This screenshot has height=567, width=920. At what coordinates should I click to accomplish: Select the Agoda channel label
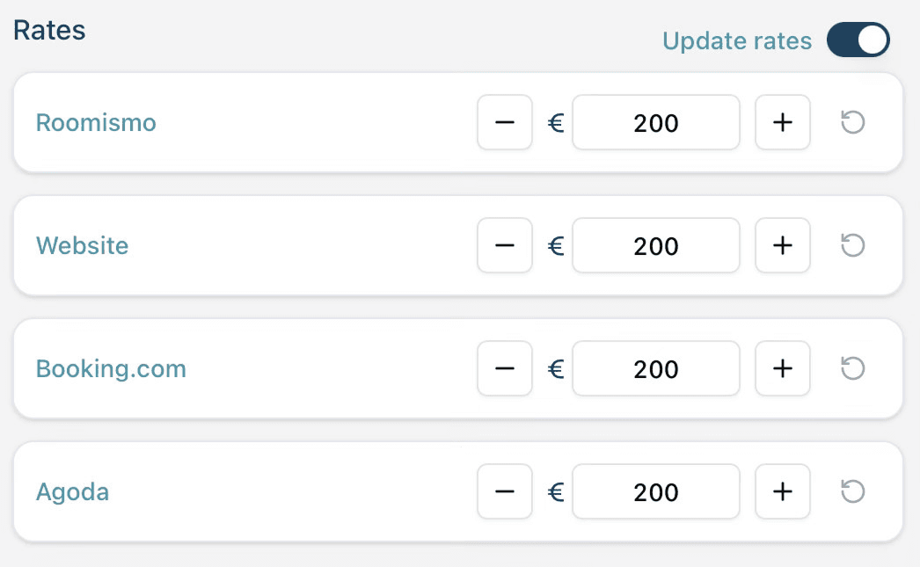coord(72,491)
